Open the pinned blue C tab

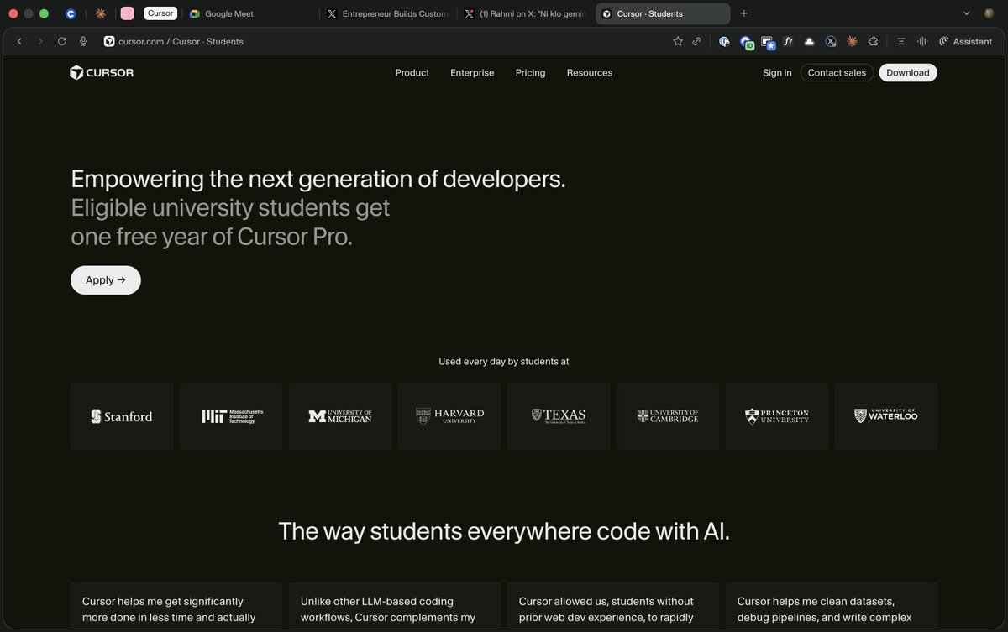(71, 13)
